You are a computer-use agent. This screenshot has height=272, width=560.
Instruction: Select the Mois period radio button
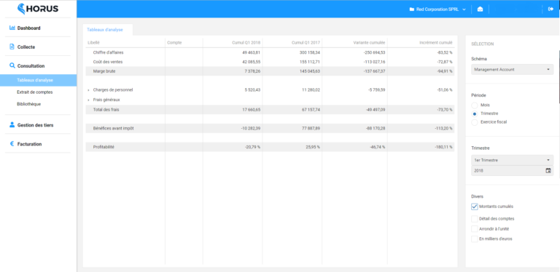point(474,105)
